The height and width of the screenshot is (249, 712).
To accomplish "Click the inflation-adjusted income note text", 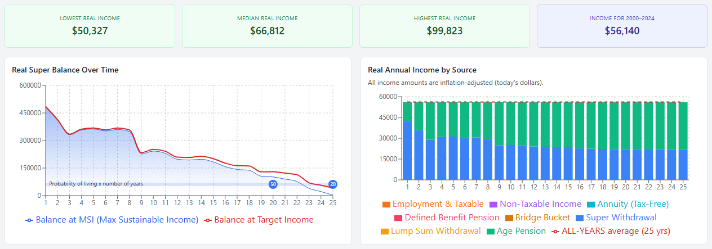I will click(455, 83).
